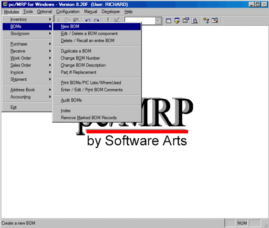This screenshot has width=269, height=228.
Task: Click the Undo arrow icon
Action: tap(88, 20)
